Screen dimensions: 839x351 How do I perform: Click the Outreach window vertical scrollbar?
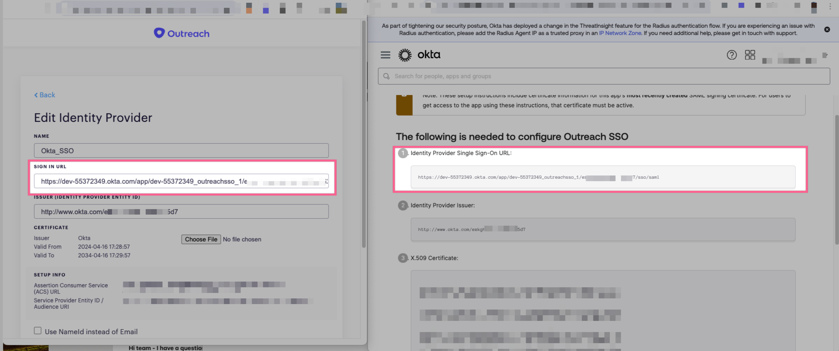(364, 134)
